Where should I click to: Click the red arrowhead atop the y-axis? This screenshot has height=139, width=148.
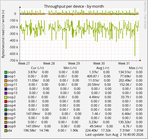pos(20,7)
